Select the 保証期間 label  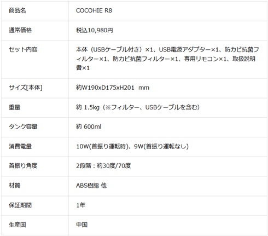(20, 205)
